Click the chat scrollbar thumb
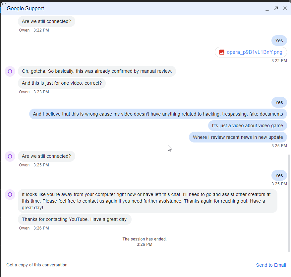Viewport: 291px width, 277px height. (x=289, y=203)
